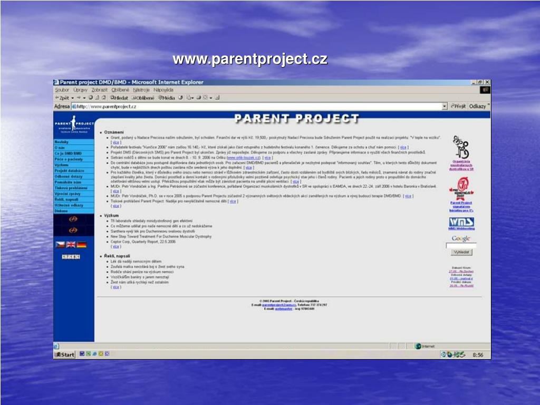This screenshot has height=405, width=540.
Task: Open O nás sidebar item
Action: [74, 148]
